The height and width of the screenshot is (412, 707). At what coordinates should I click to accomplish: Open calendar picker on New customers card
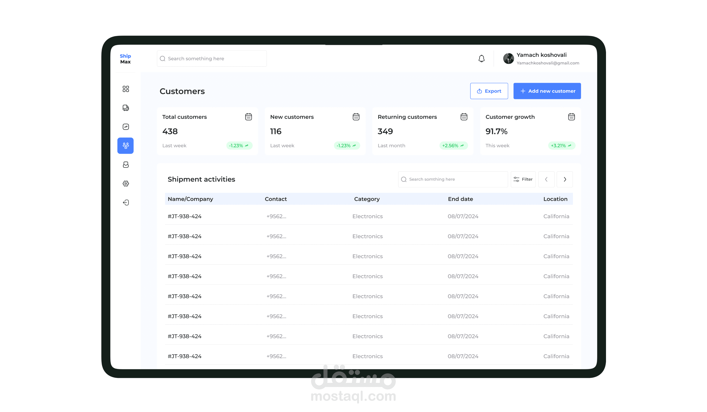click(356, 117)
